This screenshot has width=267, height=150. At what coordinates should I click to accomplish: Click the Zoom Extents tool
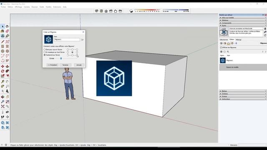click(3, 107)
